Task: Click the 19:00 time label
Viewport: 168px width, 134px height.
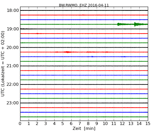Action: [x=13, y=29]
